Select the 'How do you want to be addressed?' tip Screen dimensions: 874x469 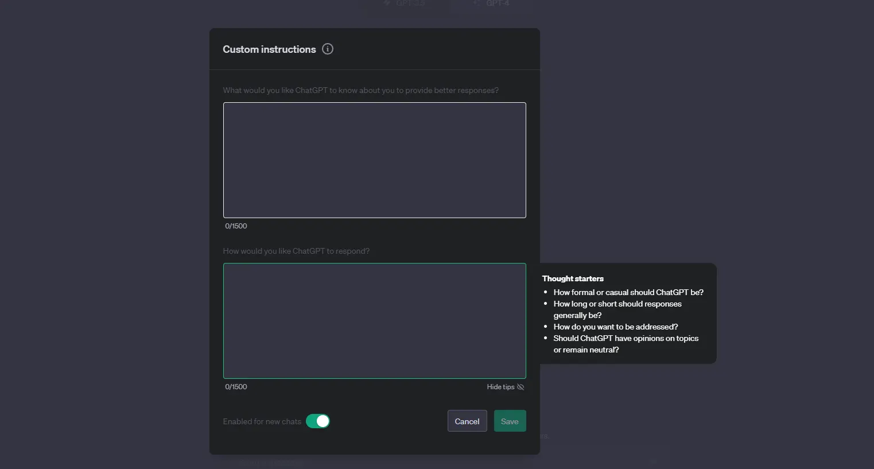click(x=615, y=327)
